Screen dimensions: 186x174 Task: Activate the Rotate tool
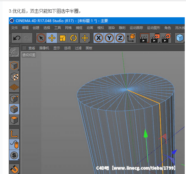[73, 38]
